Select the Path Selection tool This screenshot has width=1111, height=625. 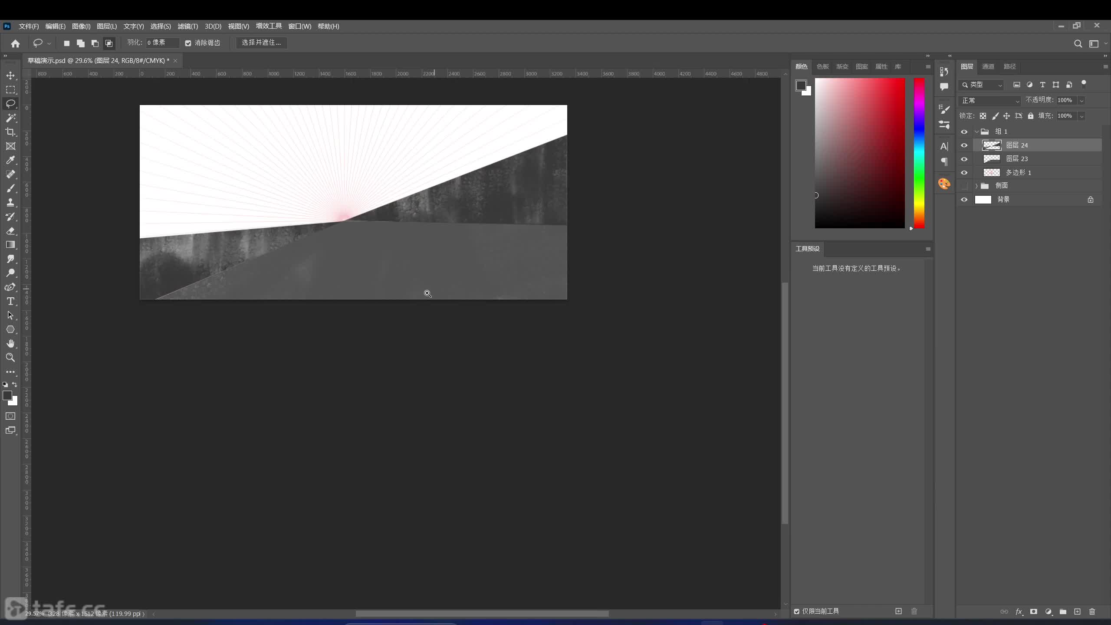click(10, 316)
